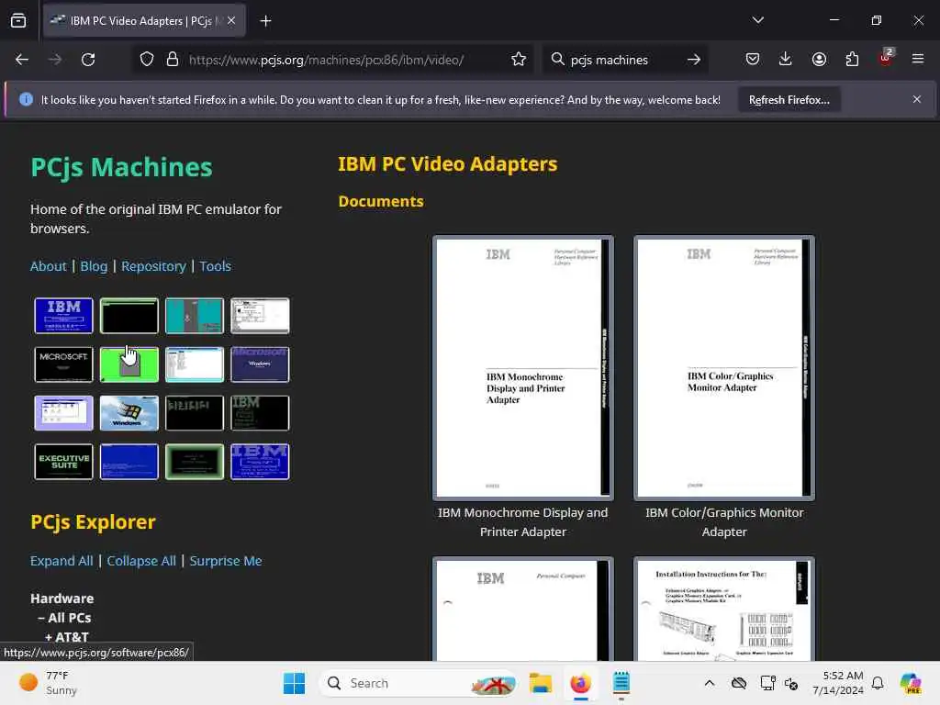
Task: Expand the AT&T tree node
Action: [x=66, y=637]
